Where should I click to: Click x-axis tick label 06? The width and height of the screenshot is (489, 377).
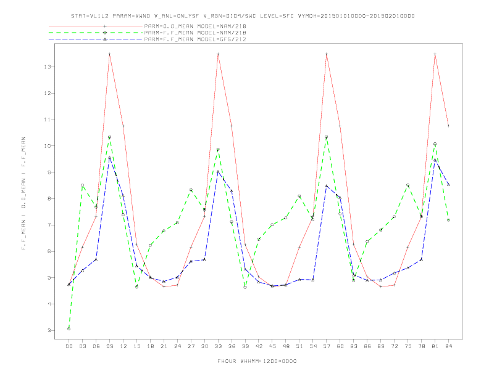[96, 346]
